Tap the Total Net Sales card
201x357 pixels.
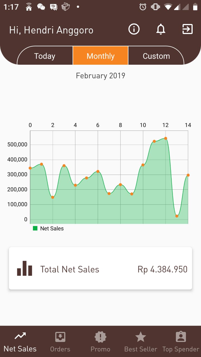(x=100, y=268)
